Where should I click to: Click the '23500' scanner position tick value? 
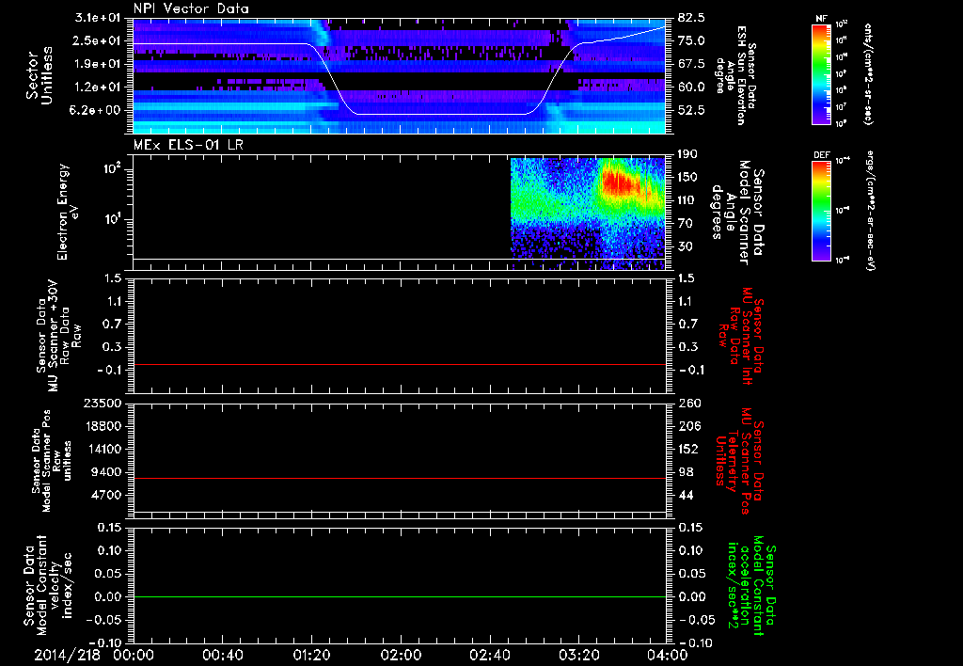pyautogui.click(x=103, y=403)
